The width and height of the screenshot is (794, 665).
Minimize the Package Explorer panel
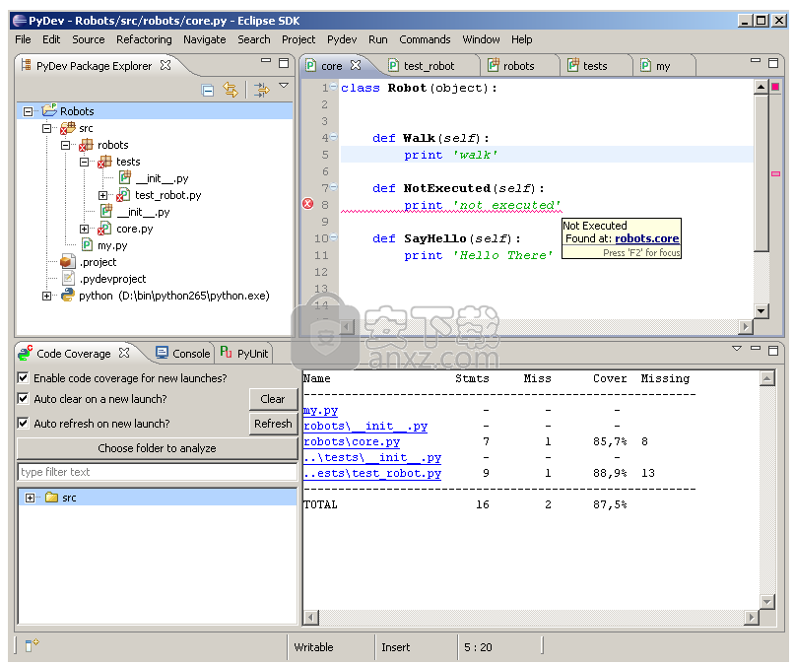pos(266,60)
